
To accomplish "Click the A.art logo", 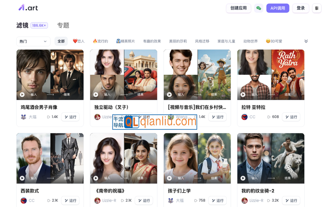I will [x=28, y=8].
